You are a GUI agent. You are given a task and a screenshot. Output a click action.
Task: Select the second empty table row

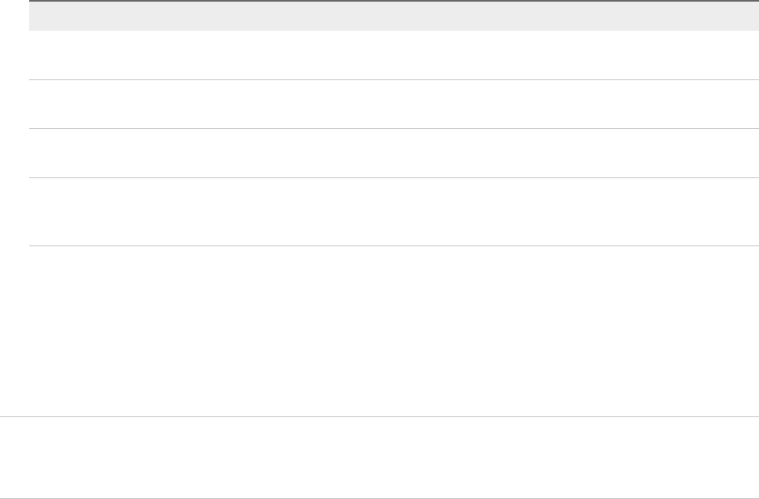[x=394, y=104]
